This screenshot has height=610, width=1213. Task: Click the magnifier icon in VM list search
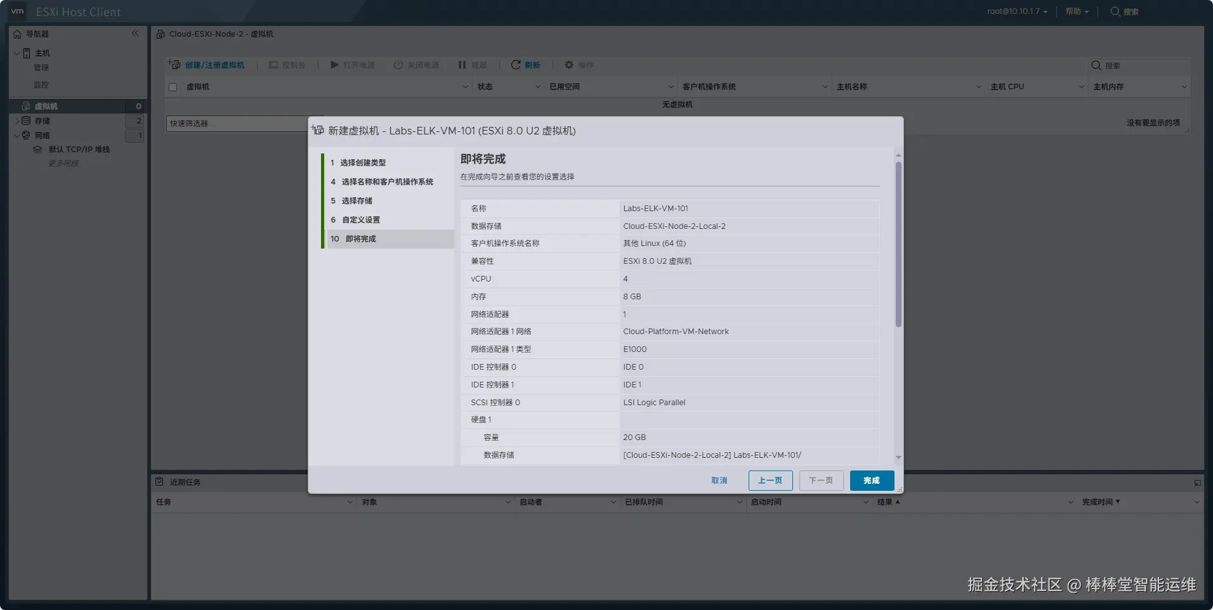[x=1096, y=65]
